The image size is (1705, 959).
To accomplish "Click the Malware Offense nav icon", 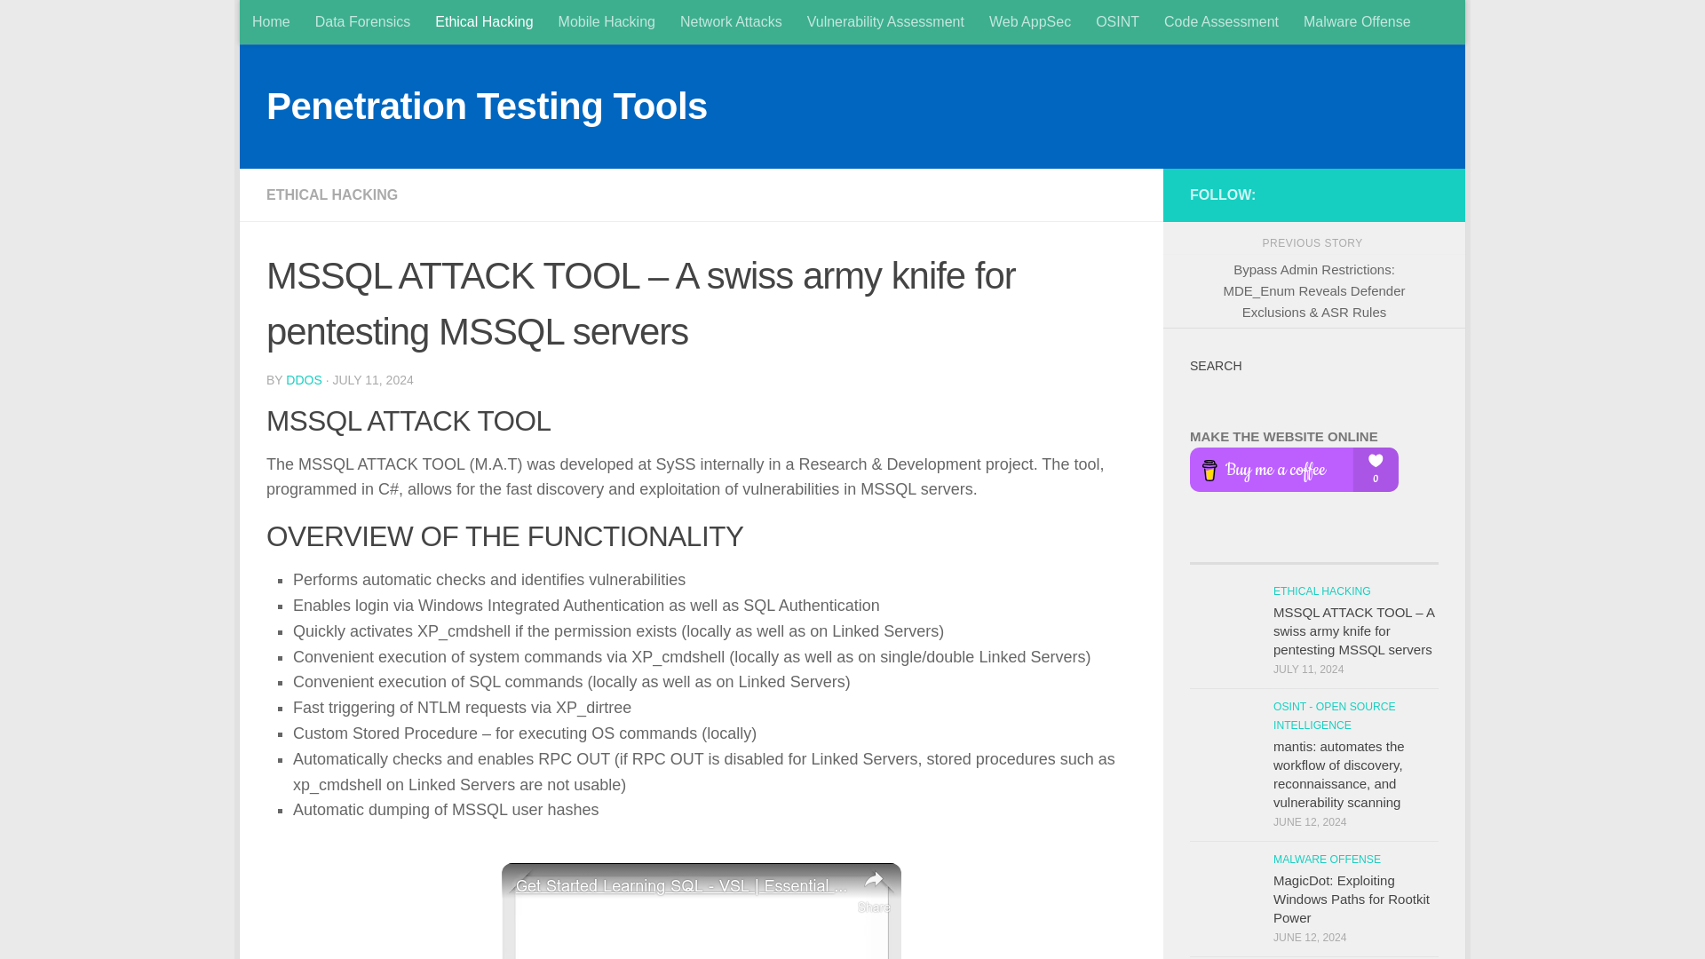I will (x=1357, y=21).
